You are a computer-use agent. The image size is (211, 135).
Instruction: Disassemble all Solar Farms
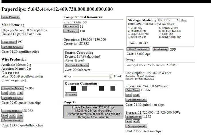(x=136, y=100)
